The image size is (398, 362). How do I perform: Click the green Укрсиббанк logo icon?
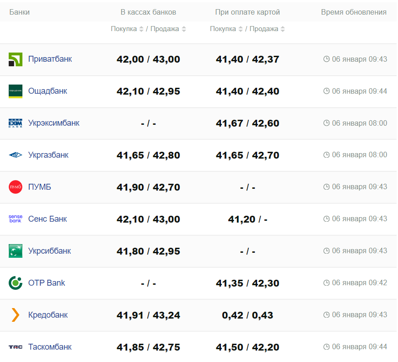(16, 251)
